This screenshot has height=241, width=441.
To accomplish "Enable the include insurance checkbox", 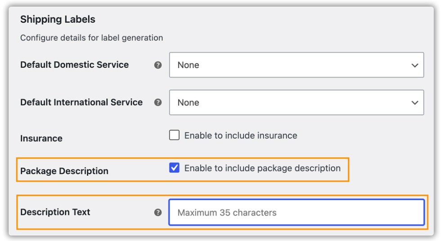I will (175, 135).
